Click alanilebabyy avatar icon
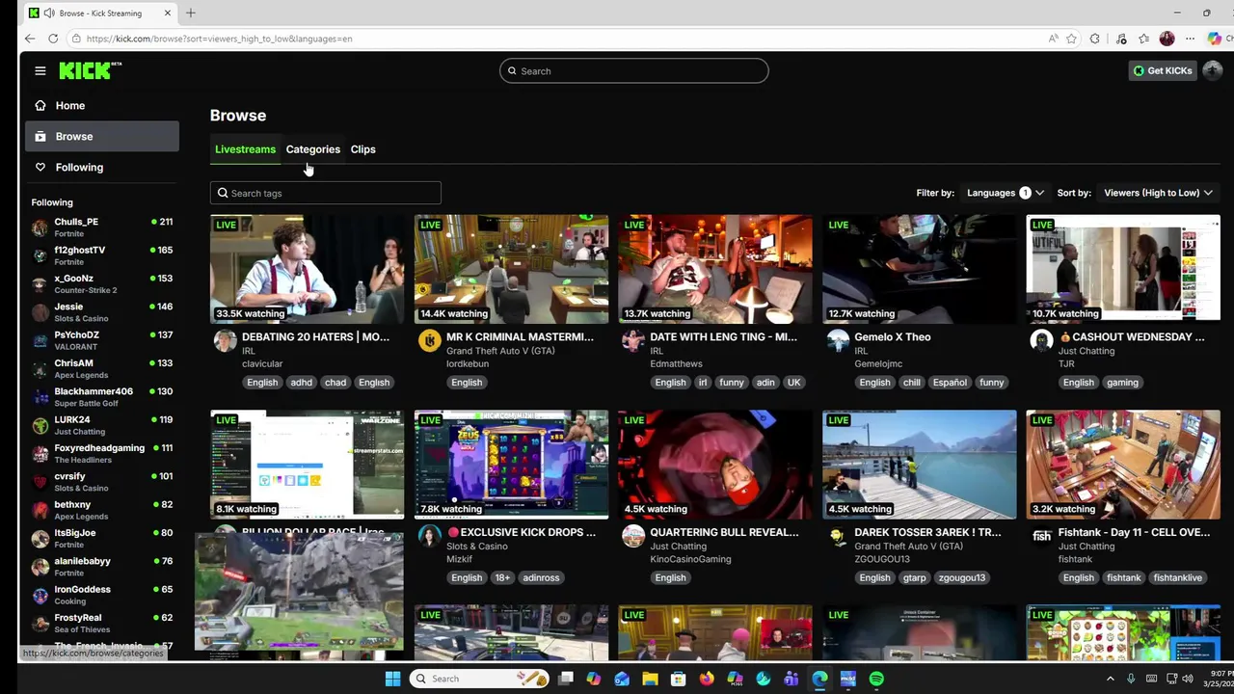 pos(40,567)
